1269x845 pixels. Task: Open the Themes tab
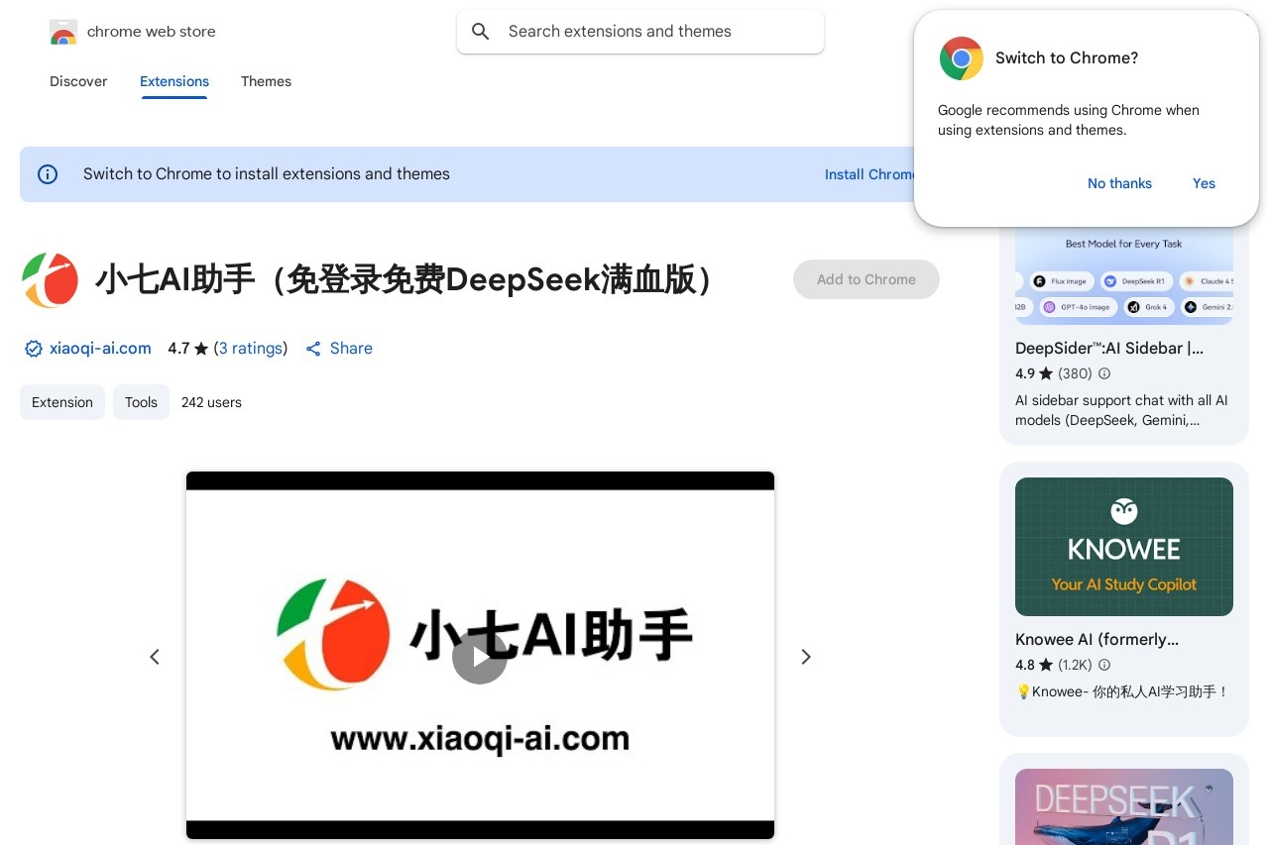[266, 81]
